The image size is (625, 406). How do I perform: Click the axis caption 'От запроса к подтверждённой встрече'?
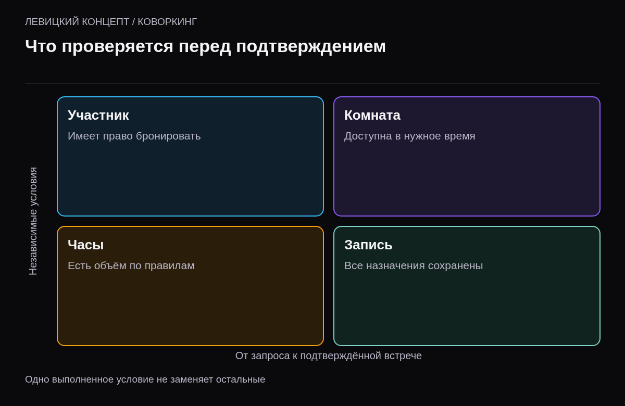329,356
